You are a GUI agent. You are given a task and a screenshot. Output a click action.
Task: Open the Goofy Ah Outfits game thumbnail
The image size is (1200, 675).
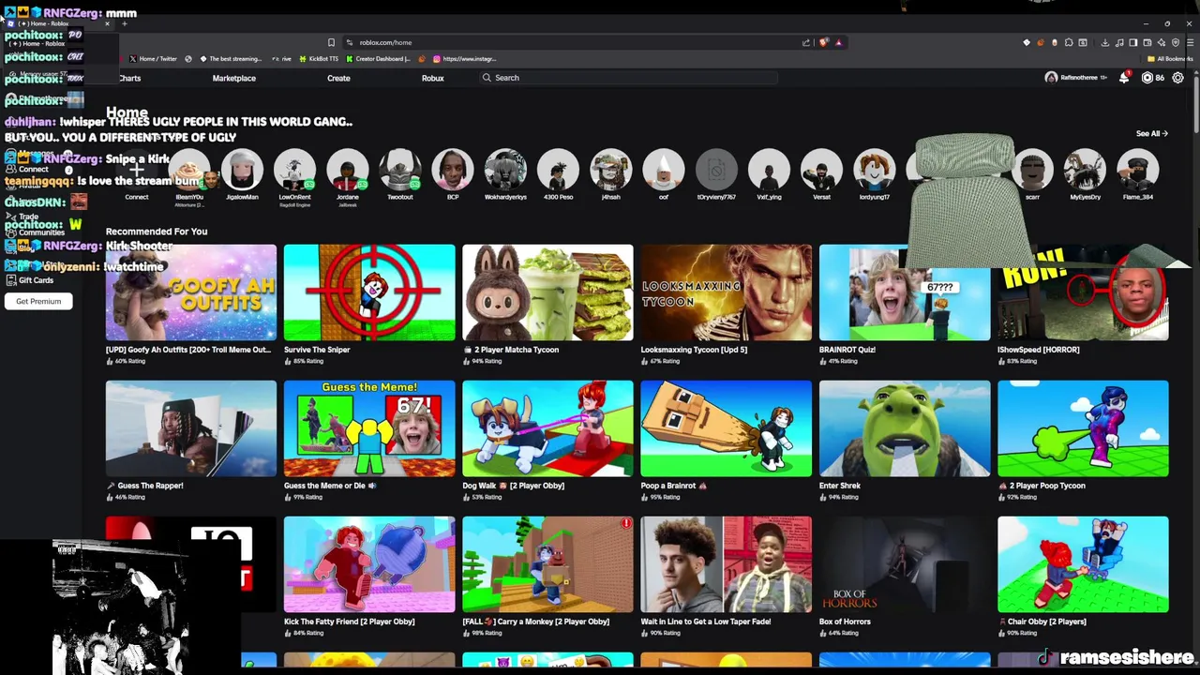pos(191,292)
